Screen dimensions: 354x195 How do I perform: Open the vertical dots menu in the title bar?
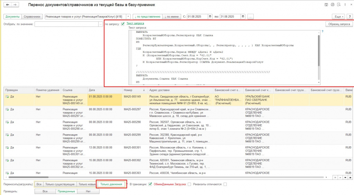click(x=345, y=4)
